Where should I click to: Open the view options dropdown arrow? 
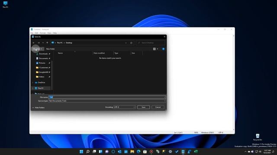pos(158,49)
